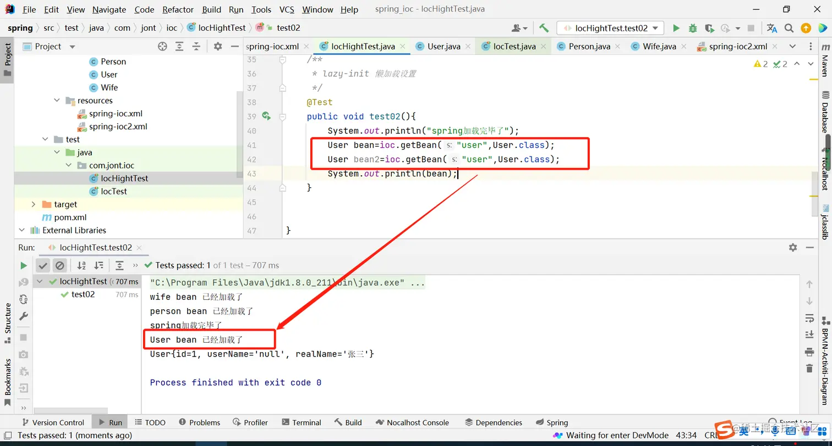This screenshot has height=446, width=832.
Task: Click the run gutter icon beside test02 method
Action: 266,116
